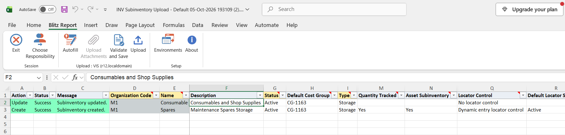Open Quantity Tracked filter dropdown
This screenshot has height=135, width=565.
click(x=401, y=95)
